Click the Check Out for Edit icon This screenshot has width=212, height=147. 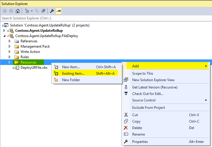(126, 93)
